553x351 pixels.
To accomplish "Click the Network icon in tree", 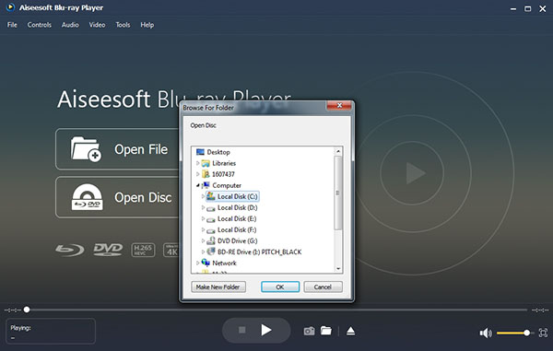I will (206, 263).
